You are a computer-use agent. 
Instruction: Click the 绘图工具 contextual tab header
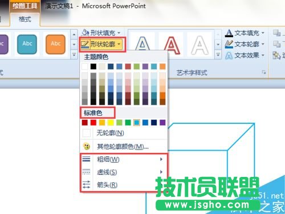point(25,6)
